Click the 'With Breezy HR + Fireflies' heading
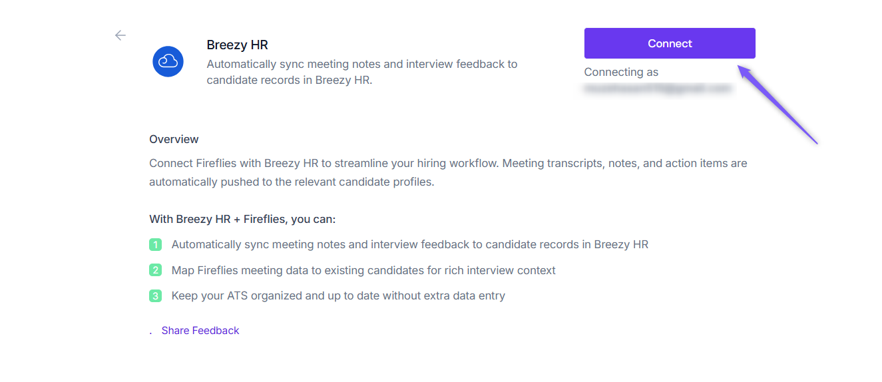Image resolution: width=882 pixels, height=382 pixels. pos(242,219)
